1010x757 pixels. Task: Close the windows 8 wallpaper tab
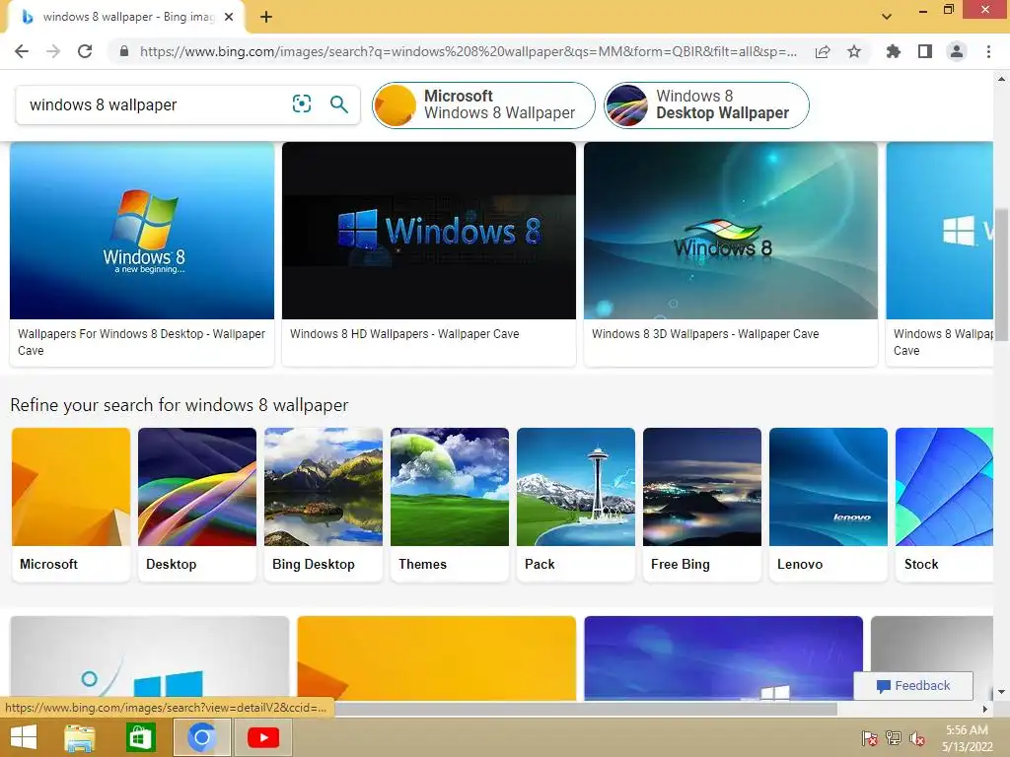click(229, 18)
